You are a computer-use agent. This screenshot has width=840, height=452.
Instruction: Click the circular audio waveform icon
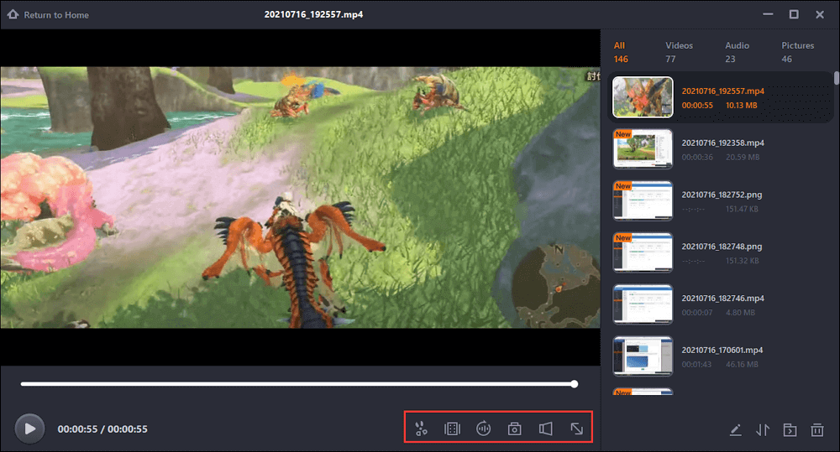click(x=483, y=429)
